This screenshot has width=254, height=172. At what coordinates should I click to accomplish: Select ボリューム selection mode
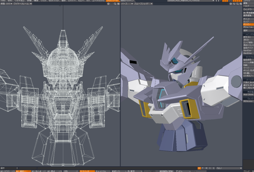click(x=248, y=27)
